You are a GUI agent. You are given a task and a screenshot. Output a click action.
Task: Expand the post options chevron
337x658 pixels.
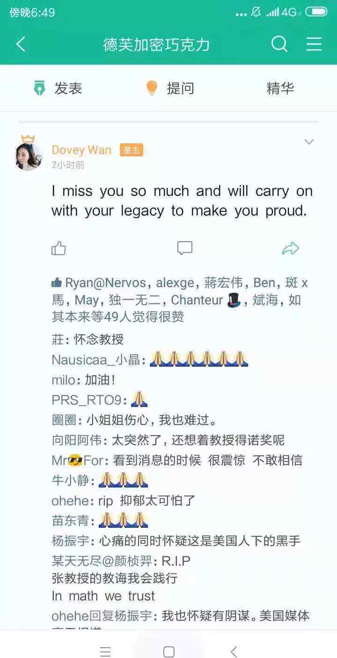(309, 142)
